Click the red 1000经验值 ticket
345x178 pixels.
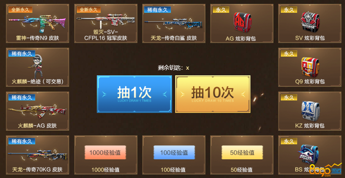pos(105,152)
